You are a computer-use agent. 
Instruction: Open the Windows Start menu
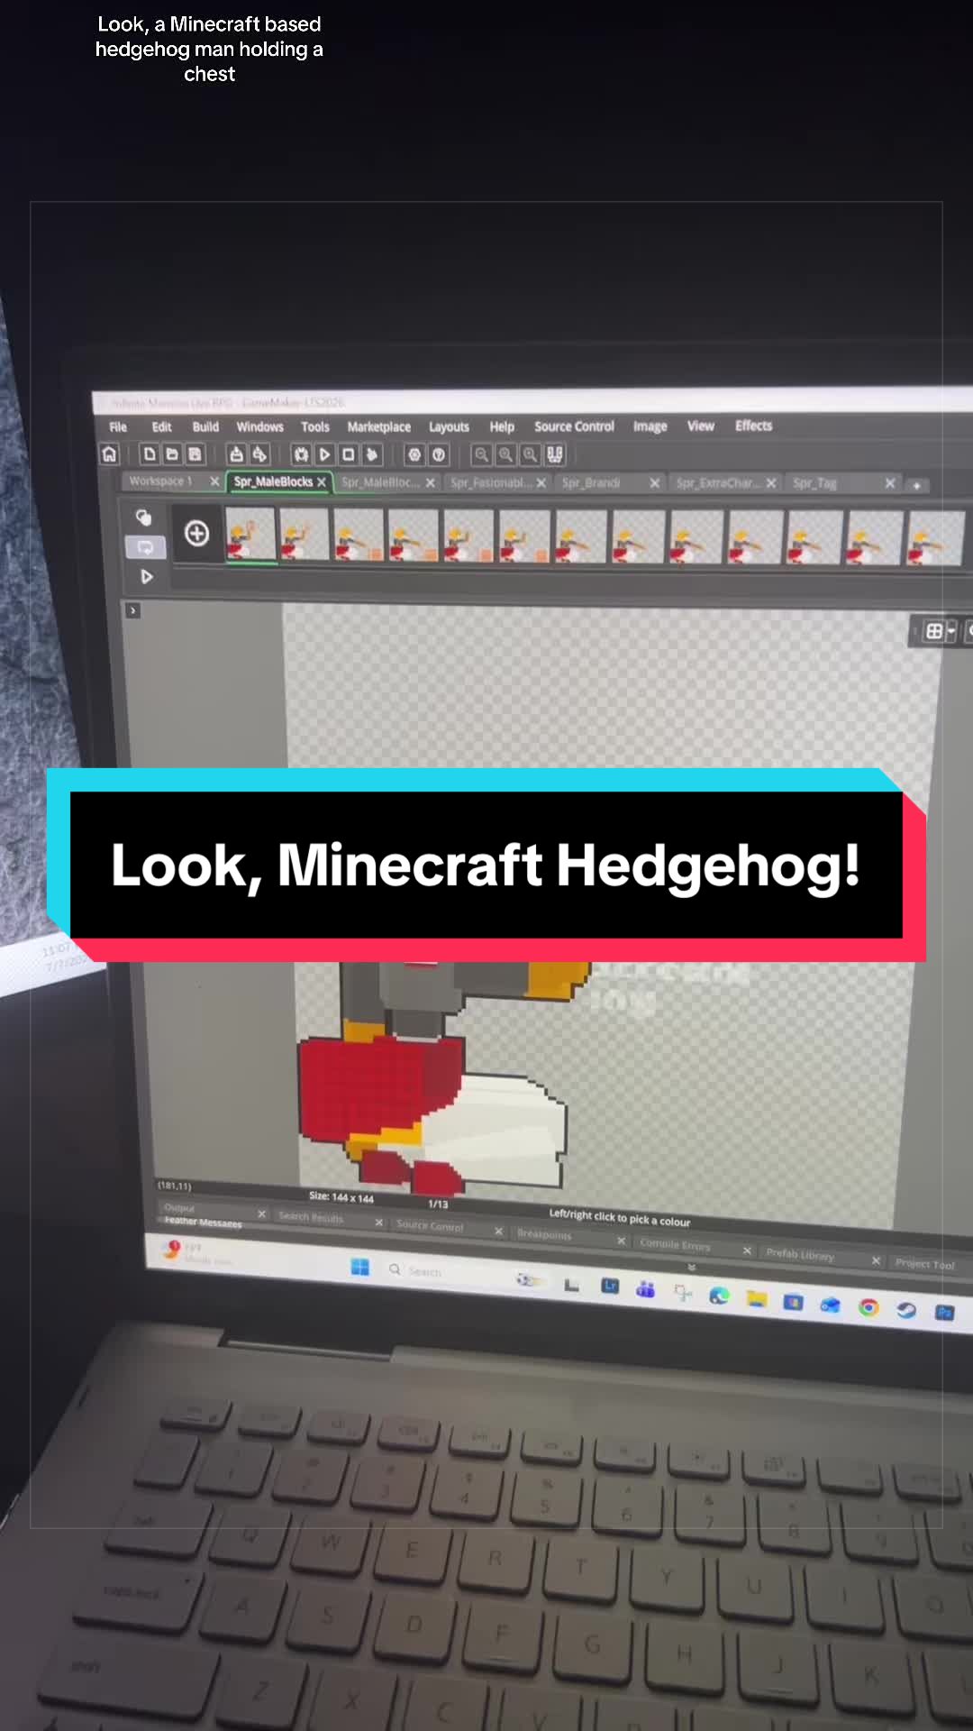coord(359,1268)
